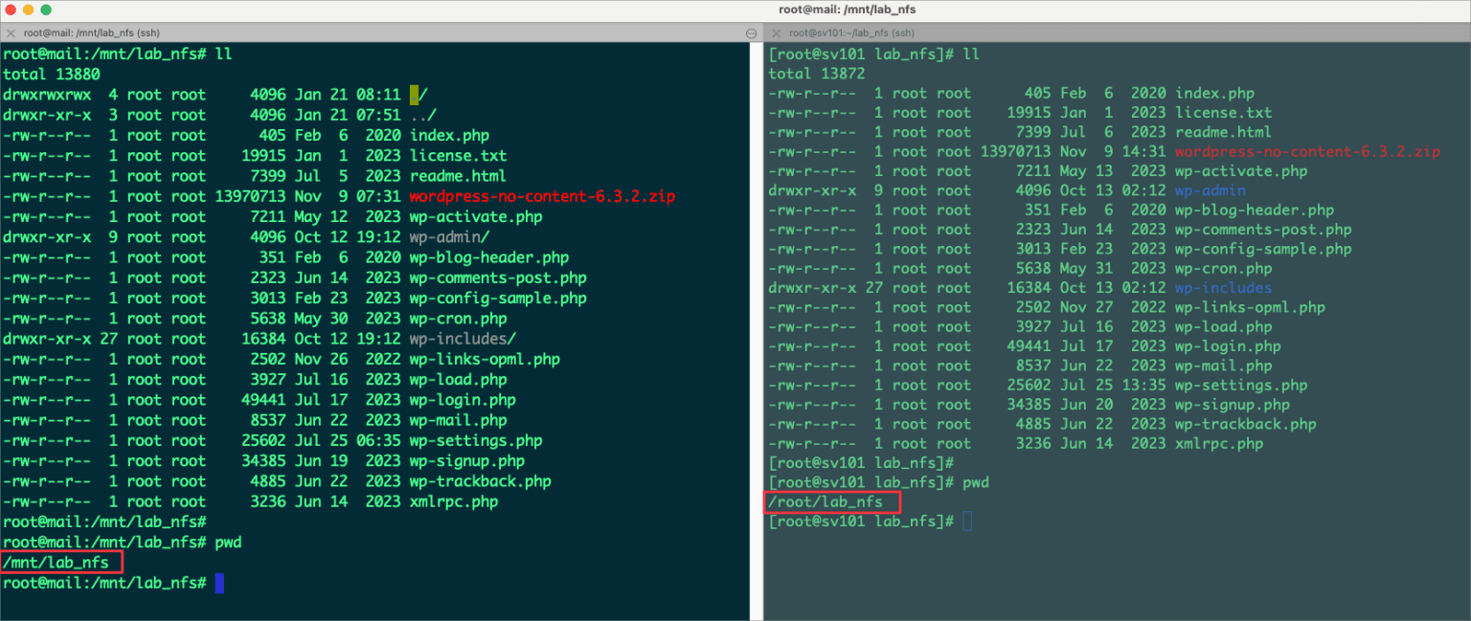Close the root@sv101 tab with its X icon
This screenshot has height=621, width=1471.
click(776, 32)
